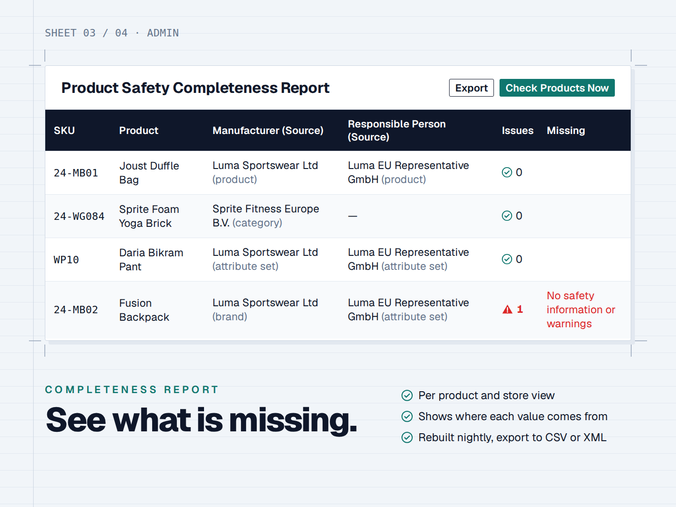Click the dash in Sprite Foam's responsible person cell

click(352, 216)
